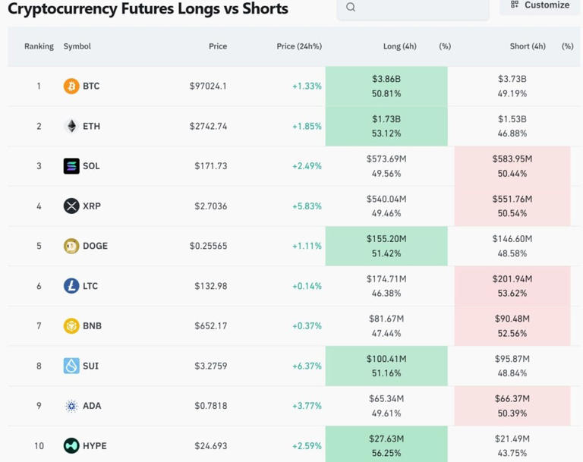Open the HYPE symbol link

pos(94,446)
